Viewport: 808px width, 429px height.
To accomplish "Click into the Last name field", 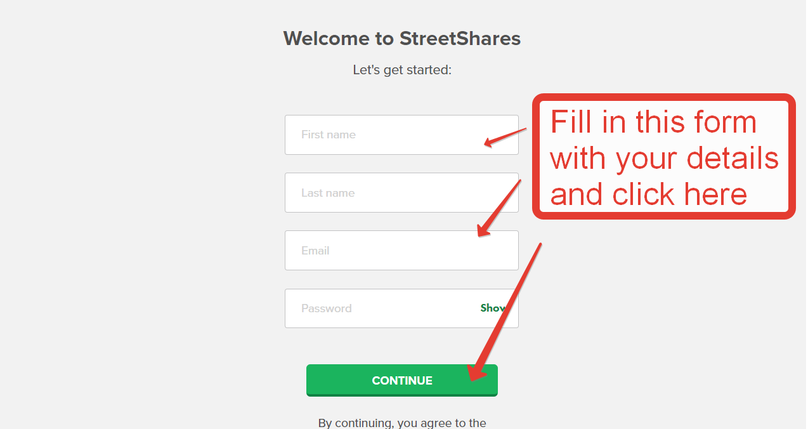I will [x=401, y=193].
